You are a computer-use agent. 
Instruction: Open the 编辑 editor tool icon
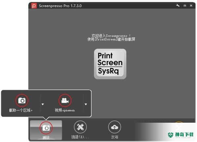point(80,127)
